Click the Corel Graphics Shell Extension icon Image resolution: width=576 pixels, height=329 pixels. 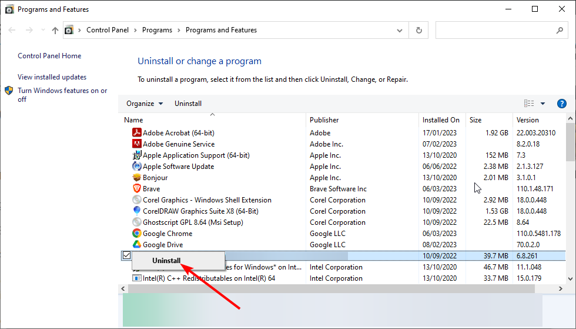pos(136,200)
